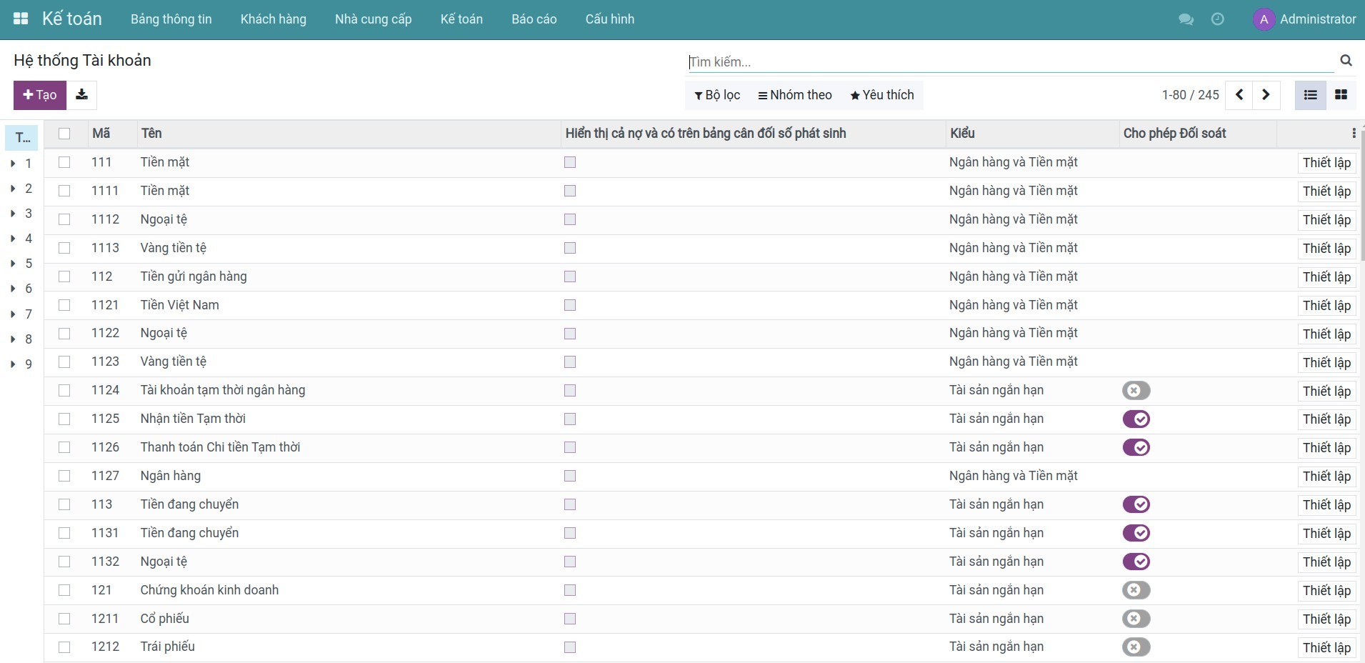1365x663 pixels.
Task: Disable reconciliation toggle for account 1125
Action: (x=1136, y=419)
